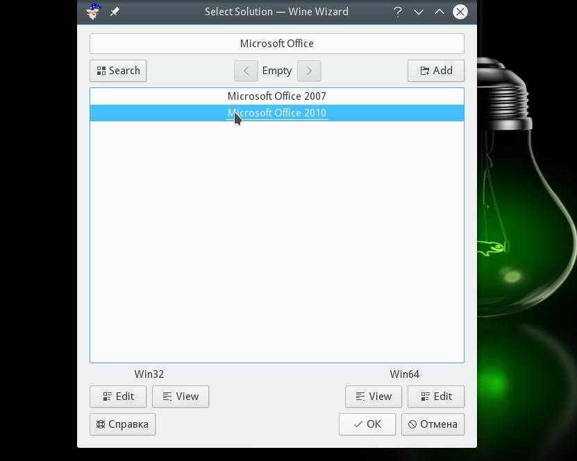This screenshot has height=461, width=577.
Task: Focus the Microsoft Office search field
Action: (277, 44)
